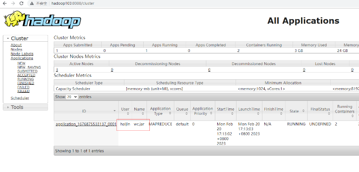Click the minimum allocation value <memory:1024, vCores:1>
Viewport: 359px width, 172px height.
click(261, 89)
